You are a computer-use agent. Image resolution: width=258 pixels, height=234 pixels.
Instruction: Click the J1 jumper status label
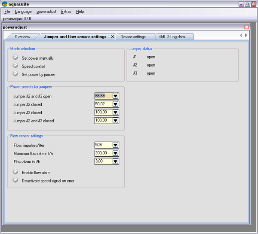click(x=135, y=57)
